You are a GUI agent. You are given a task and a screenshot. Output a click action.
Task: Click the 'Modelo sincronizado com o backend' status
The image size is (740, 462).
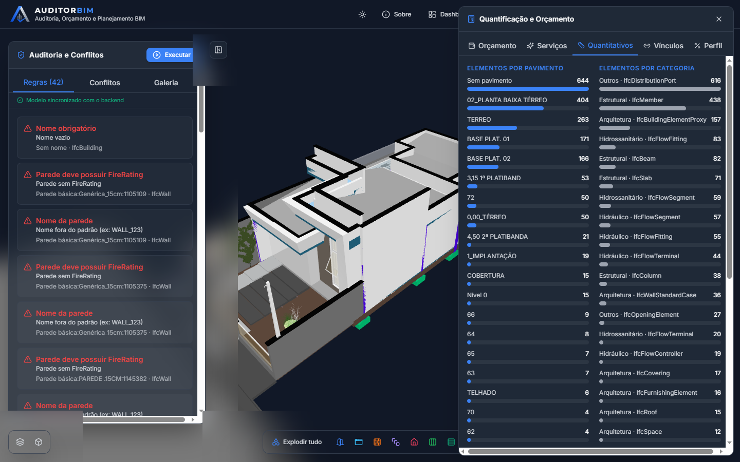(75, 100)
